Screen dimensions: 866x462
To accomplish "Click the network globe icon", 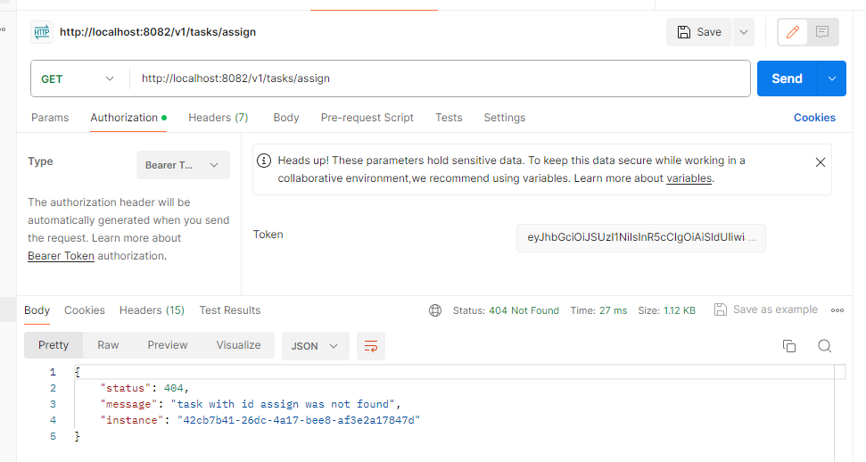I will coord(435,310).
